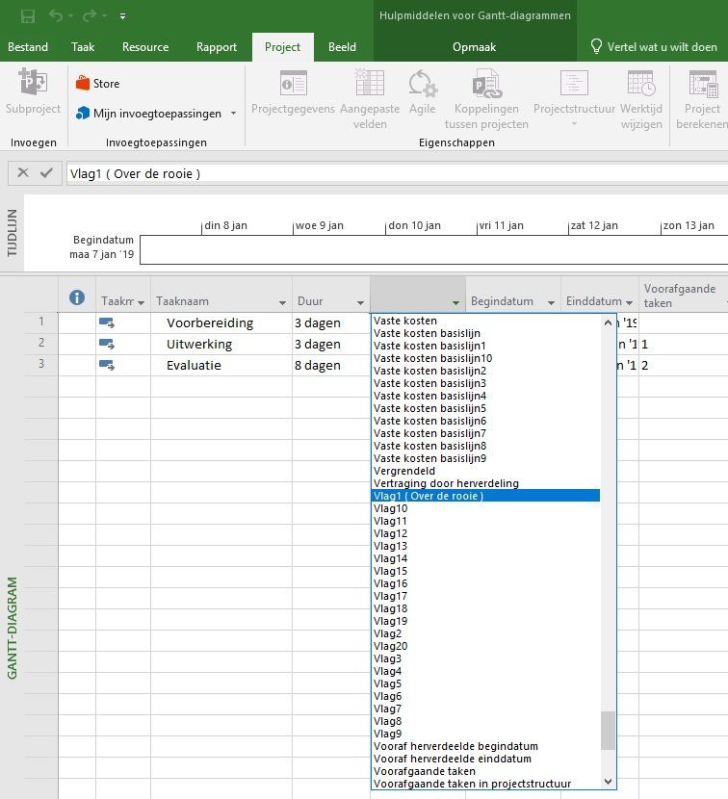Pick Vlag20 field

pos(391,646)
